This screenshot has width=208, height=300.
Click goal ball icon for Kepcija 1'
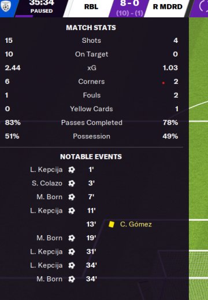pos(72,170)
